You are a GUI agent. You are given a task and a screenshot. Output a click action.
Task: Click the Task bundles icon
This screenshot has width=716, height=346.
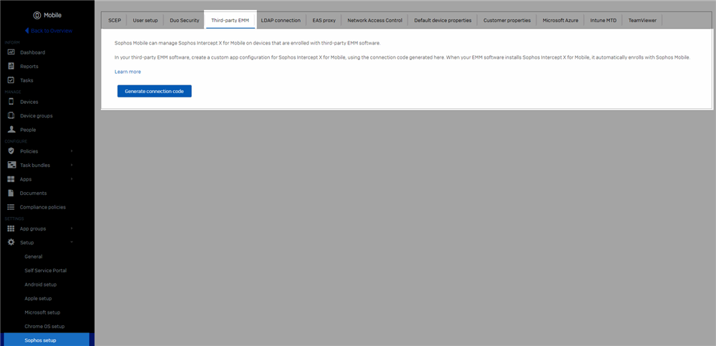(11, 165)
